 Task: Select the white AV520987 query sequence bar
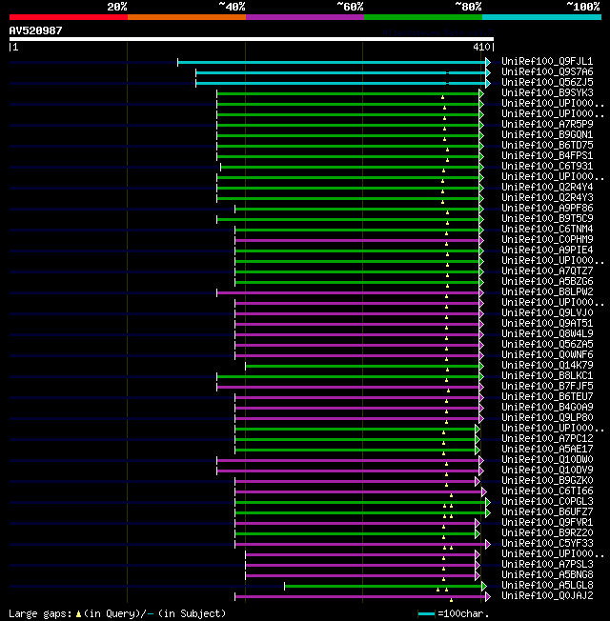[252, 39]
